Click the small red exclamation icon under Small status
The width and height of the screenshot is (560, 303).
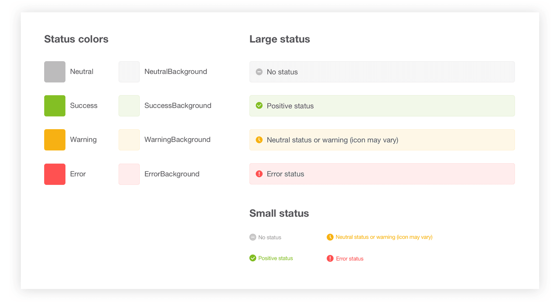click(330, 258)
